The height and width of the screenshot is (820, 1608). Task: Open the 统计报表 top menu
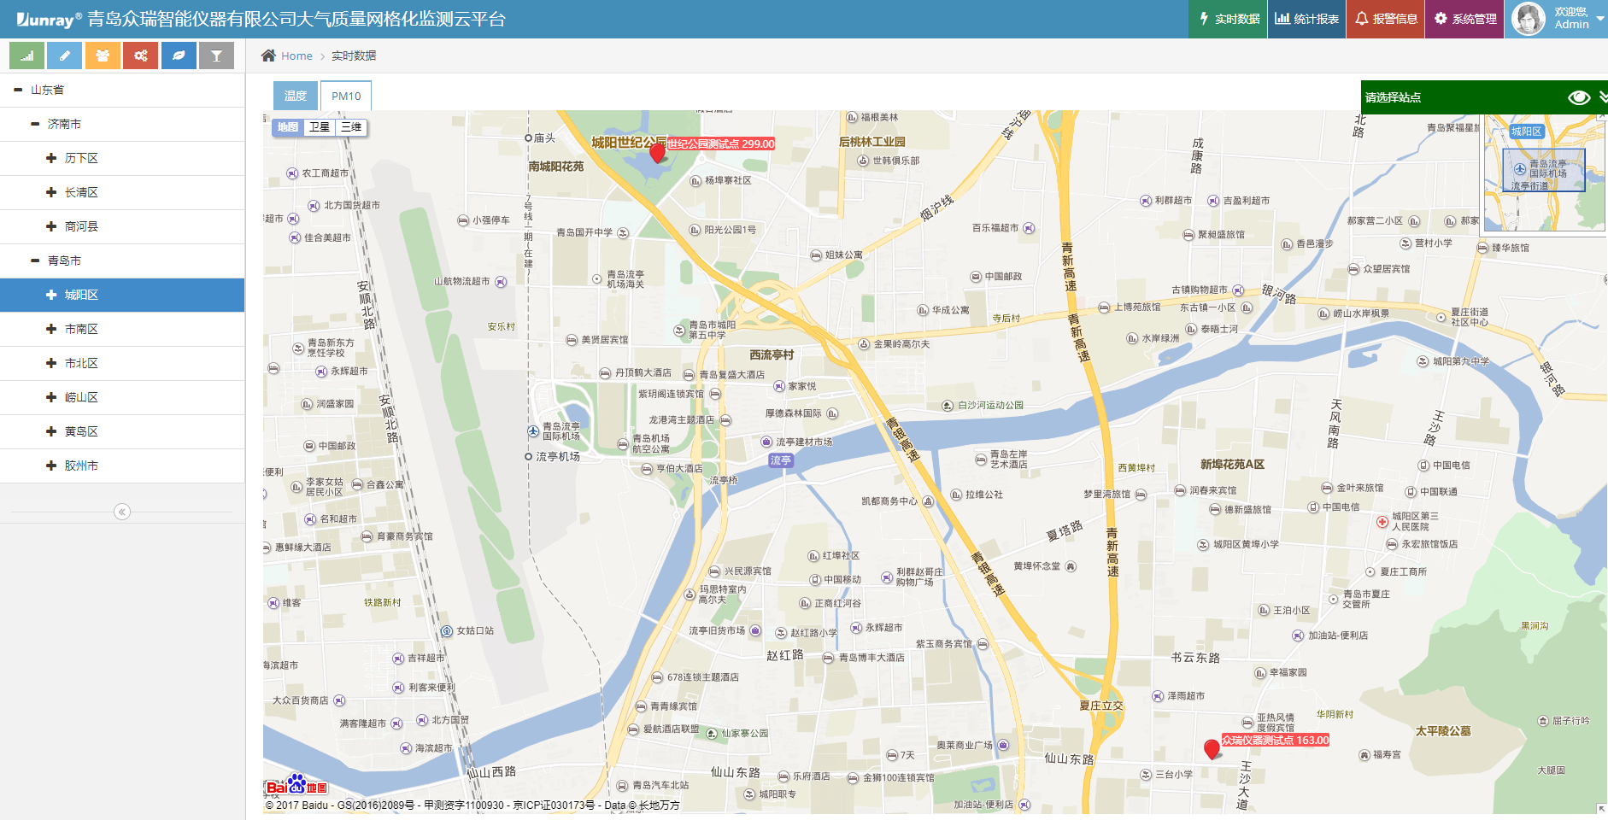point(1307,19)
